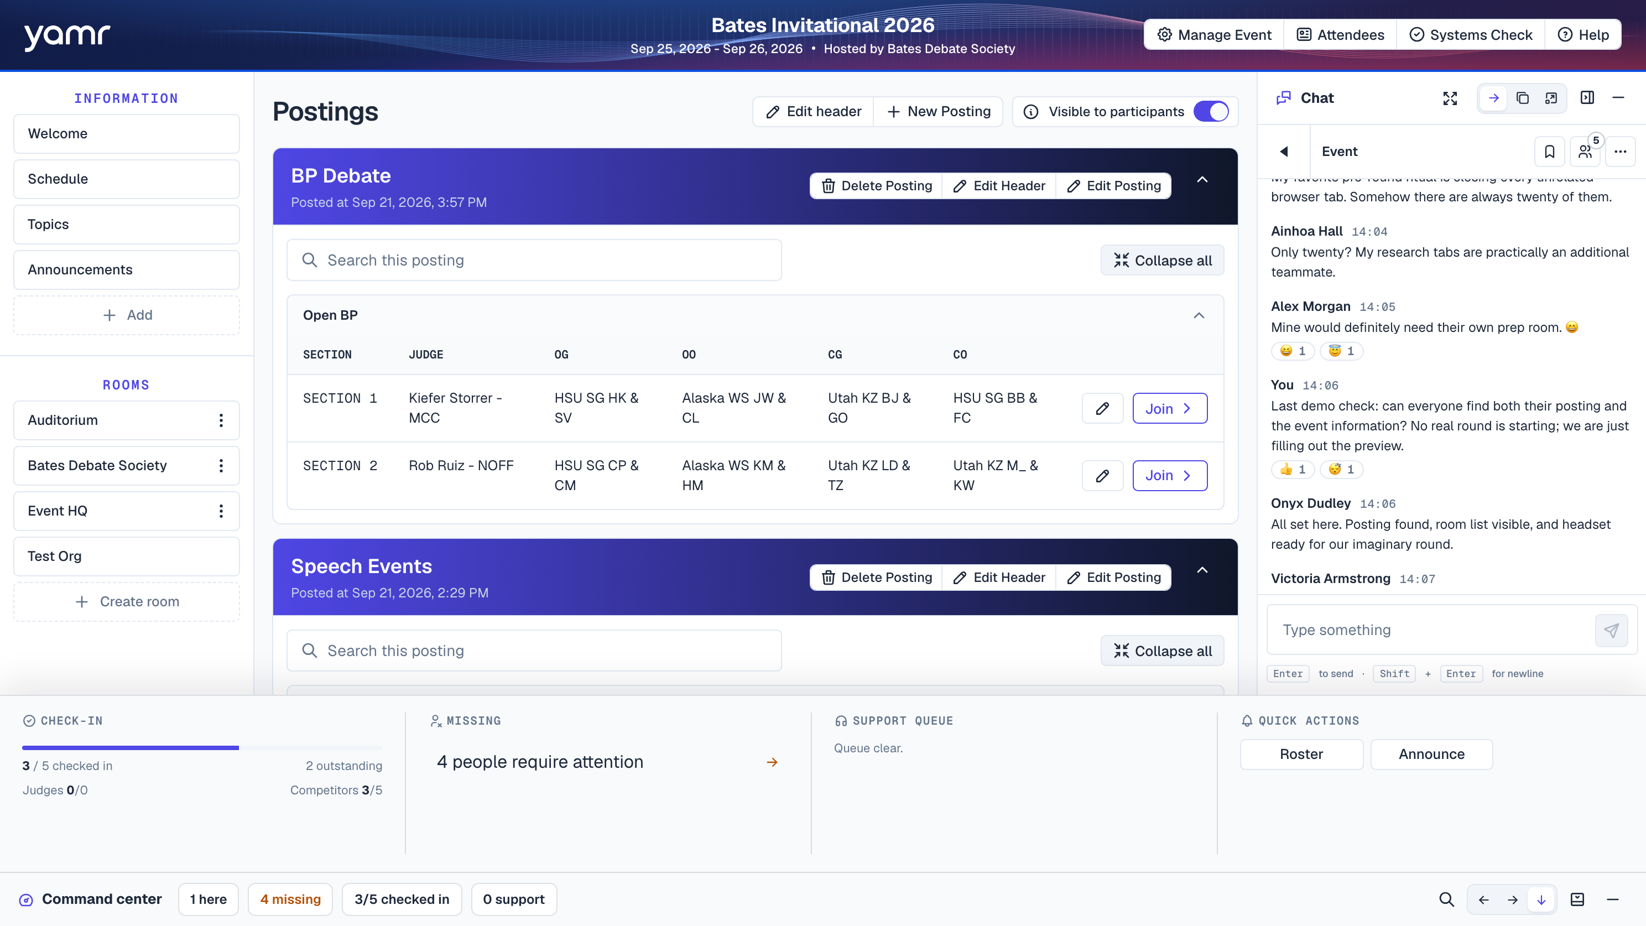The width and height of the screenshot is (1646, 926).
Task: Click the chat dock arrow icon
Action: pos(1493,98)
